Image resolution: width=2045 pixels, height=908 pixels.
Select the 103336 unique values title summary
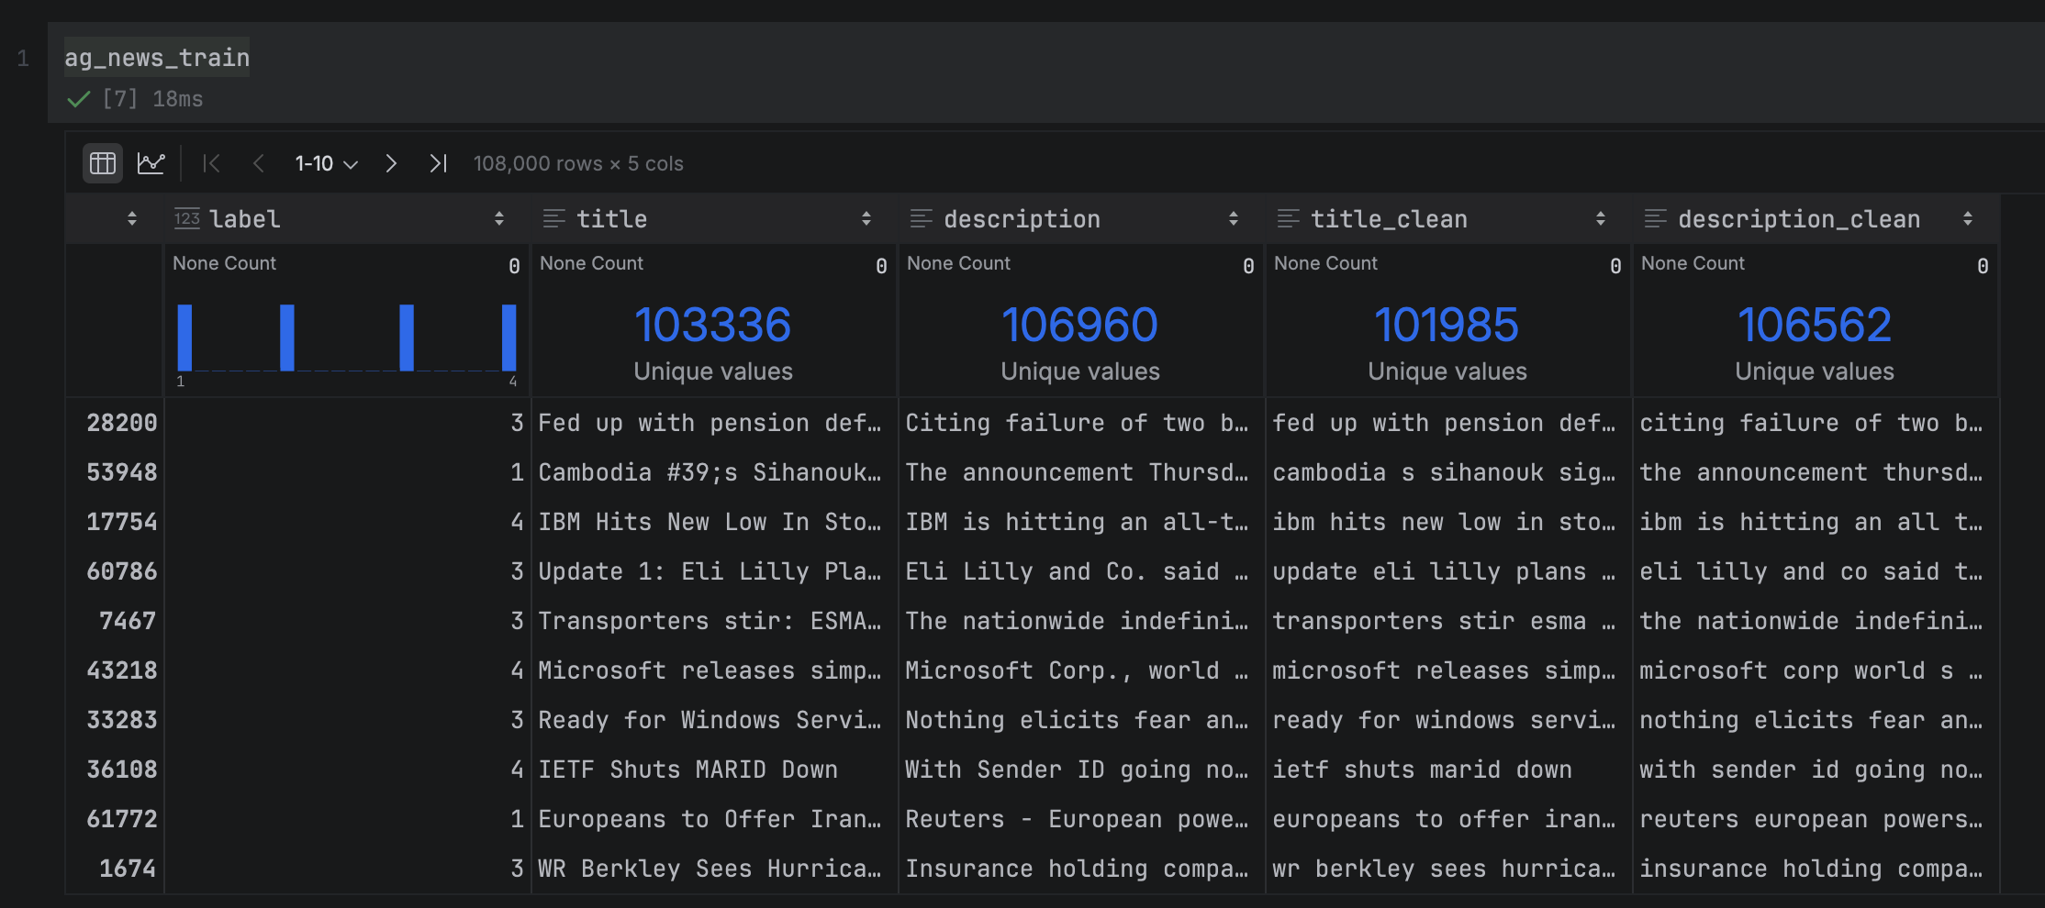[712, 341]
